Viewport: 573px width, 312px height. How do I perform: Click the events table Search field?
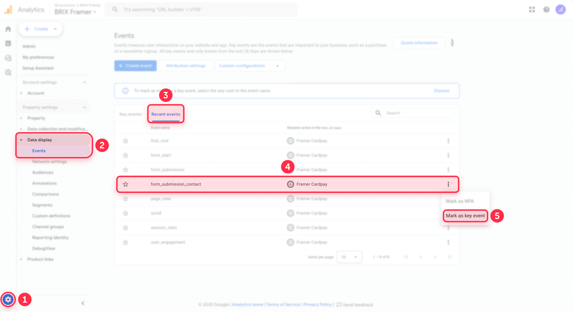pos(413,113)
